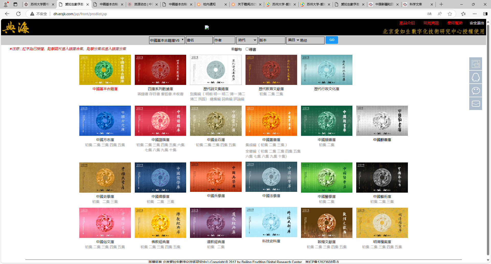The width and height of the screenshot is (491, 264).
Task: Open the black 中國藝術庫 cover image
Action: (382, 178)
